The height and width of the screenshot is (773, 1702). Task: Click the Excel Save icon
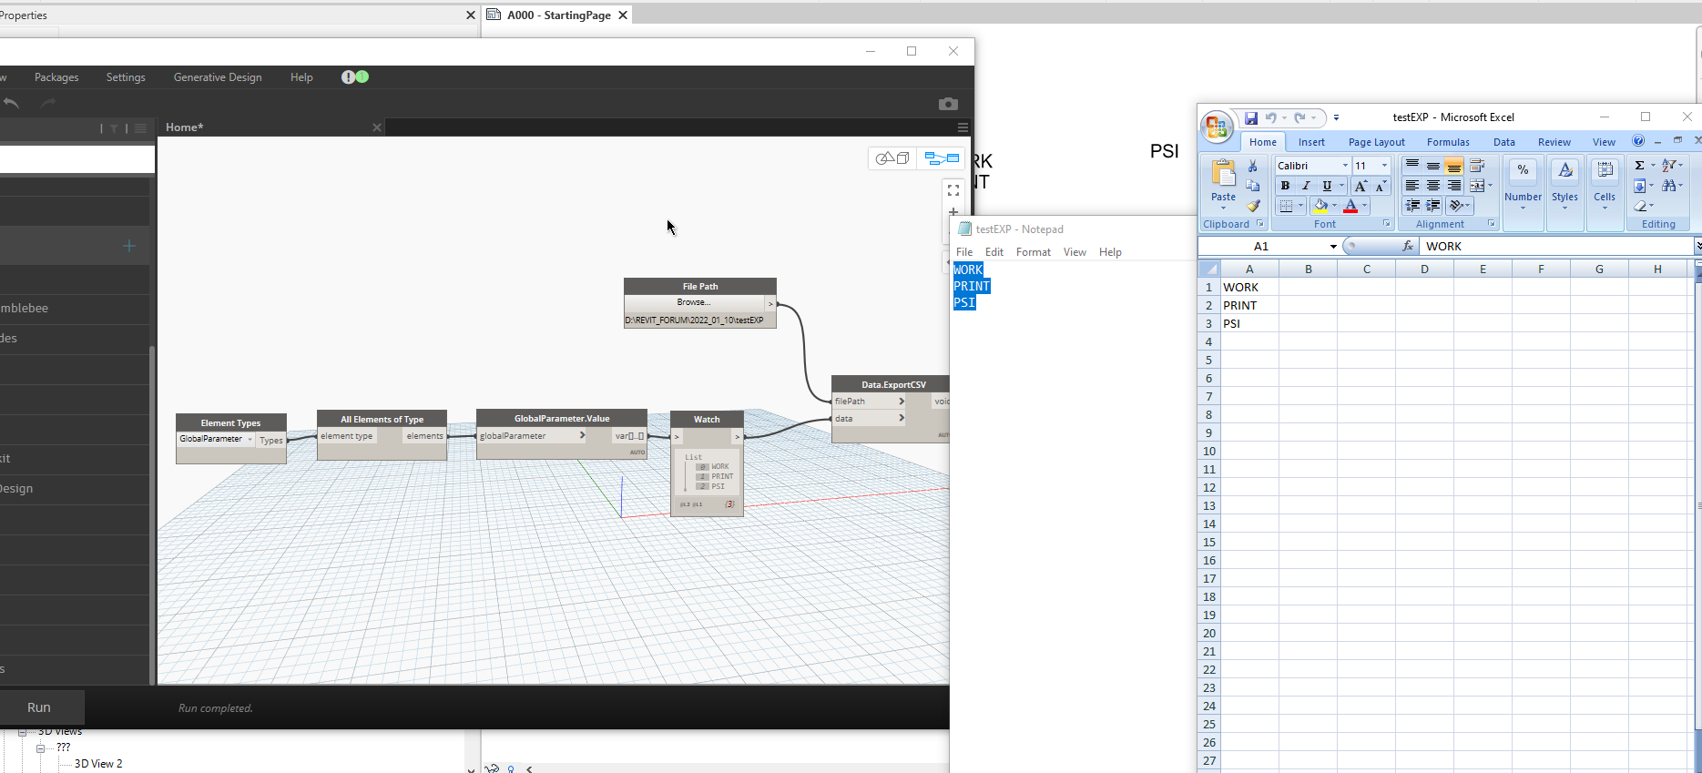coord(1251,118)
